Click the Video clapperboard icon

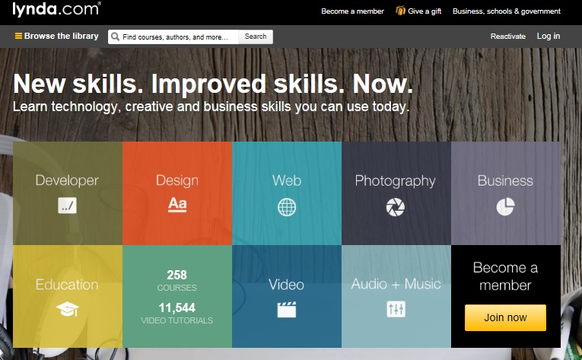click(287, 309)
